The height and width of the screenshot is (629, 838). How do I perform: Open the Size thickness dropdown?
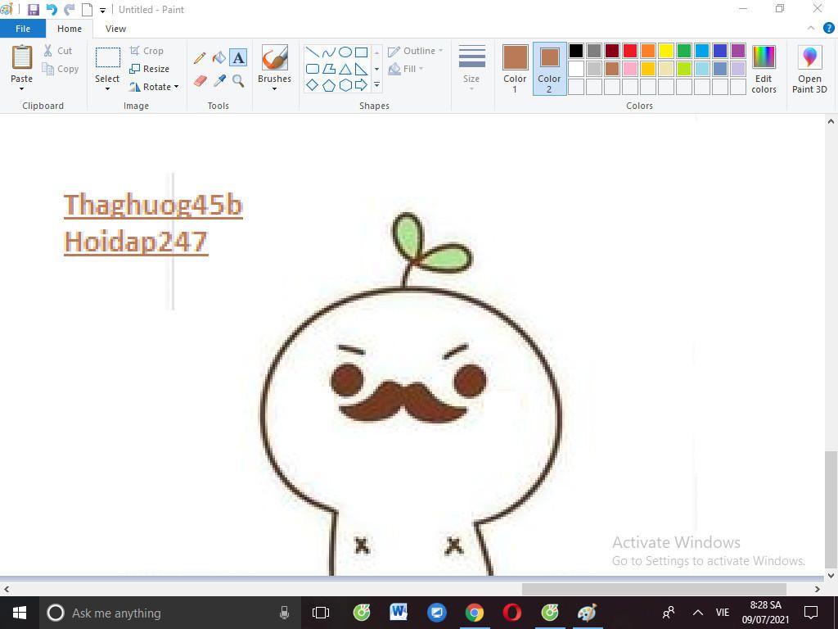click(x=471, y=68)
